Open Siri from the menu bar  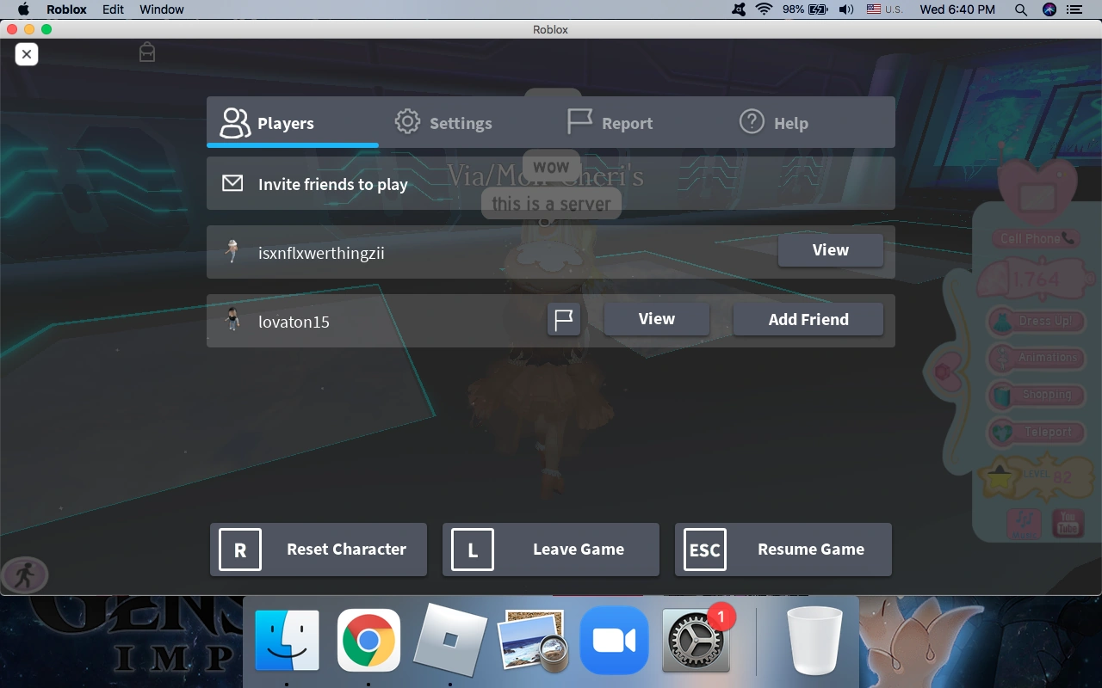click(x=1049, y=9)
